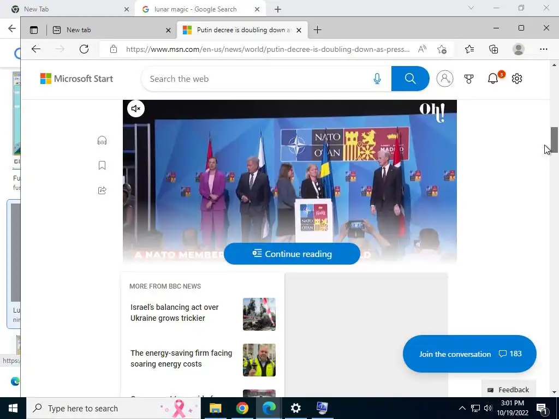Show hidden system tray icons
Screen dimensions: 559x419
click(462, 408)
